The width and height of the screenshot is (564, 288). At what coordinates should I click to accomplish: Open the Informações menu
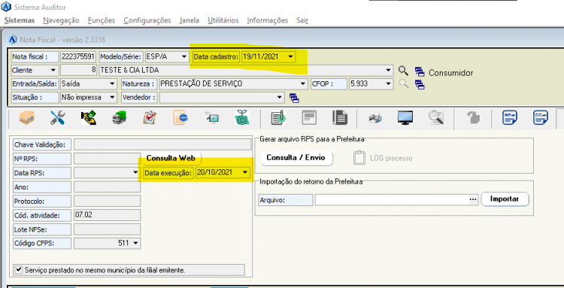tap(267, 20)
